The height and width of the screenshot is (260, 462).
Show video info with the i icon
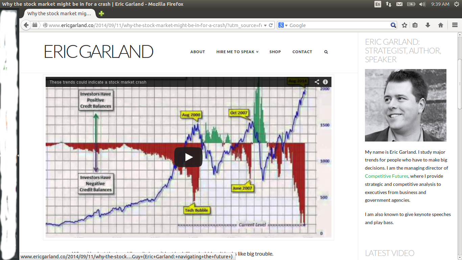click(325, 82)
